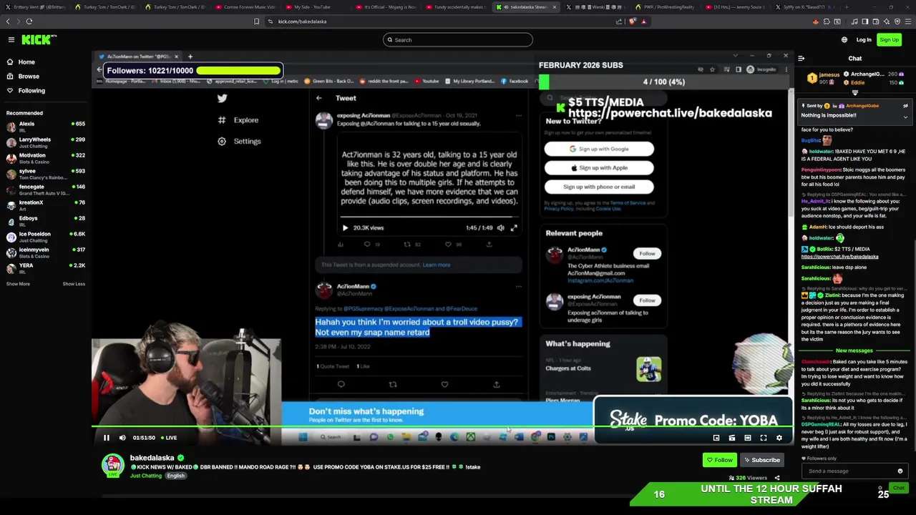Image resolution: width=916 pixels, height=515 pixels.
Task: Share the stream icon
Action: pos(777,478)
